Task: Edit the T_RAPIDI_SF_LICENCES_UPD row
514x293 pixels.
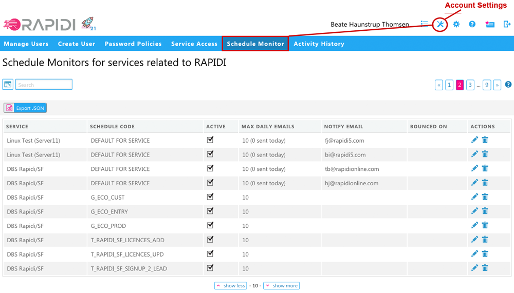Action: [474, 253]
